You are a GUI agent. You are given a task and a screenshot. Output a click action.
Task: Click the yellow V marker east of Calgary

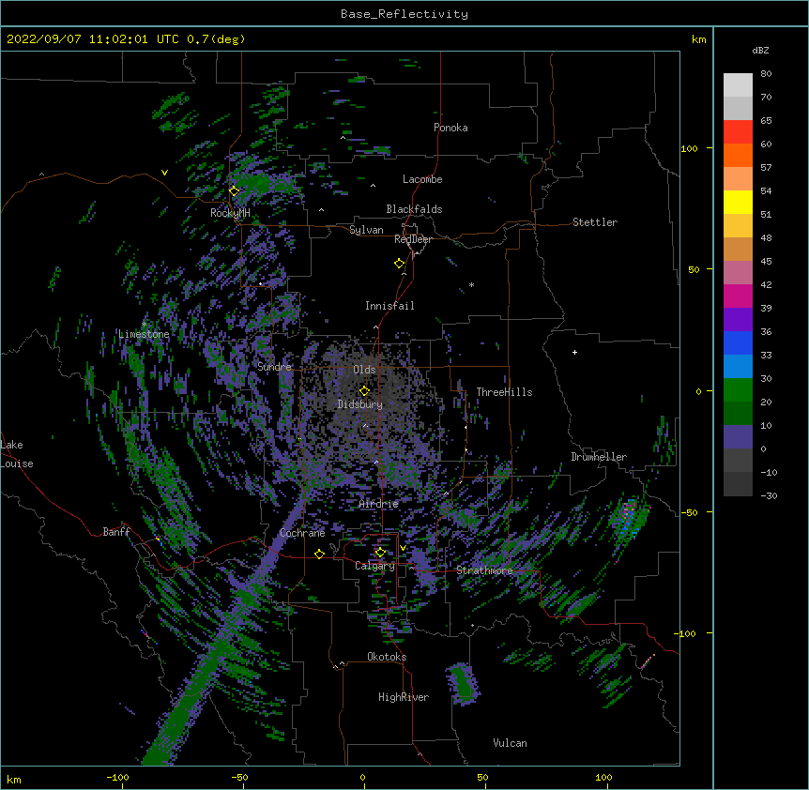403,548
